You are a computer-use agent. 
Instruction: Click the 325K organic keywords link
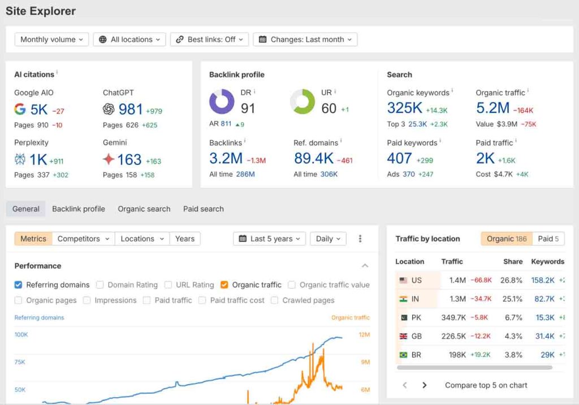404,108
